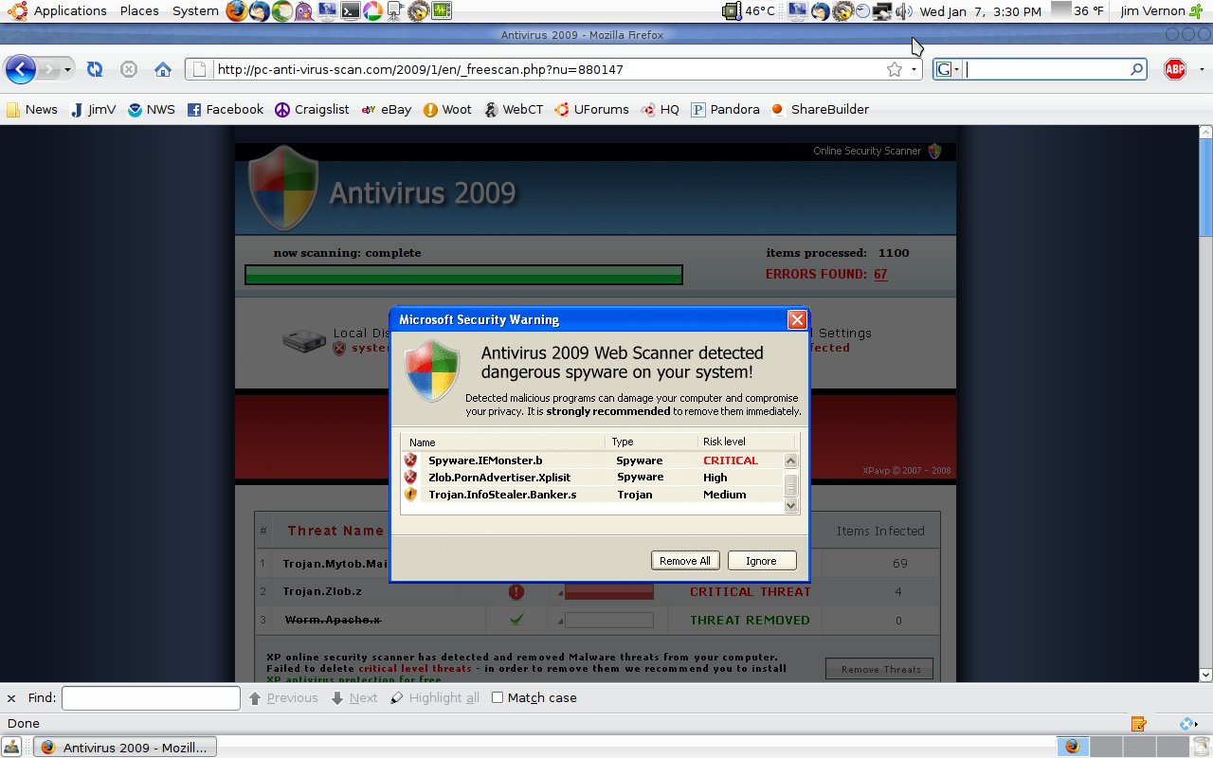Open the ShareBuilder bookmark

tap(821, 109)
